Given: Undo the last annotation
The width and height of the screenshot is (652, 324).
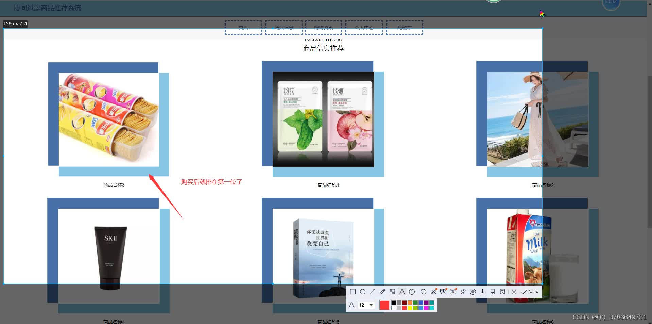Looking at the screenshot, I should tap(424, 292).
